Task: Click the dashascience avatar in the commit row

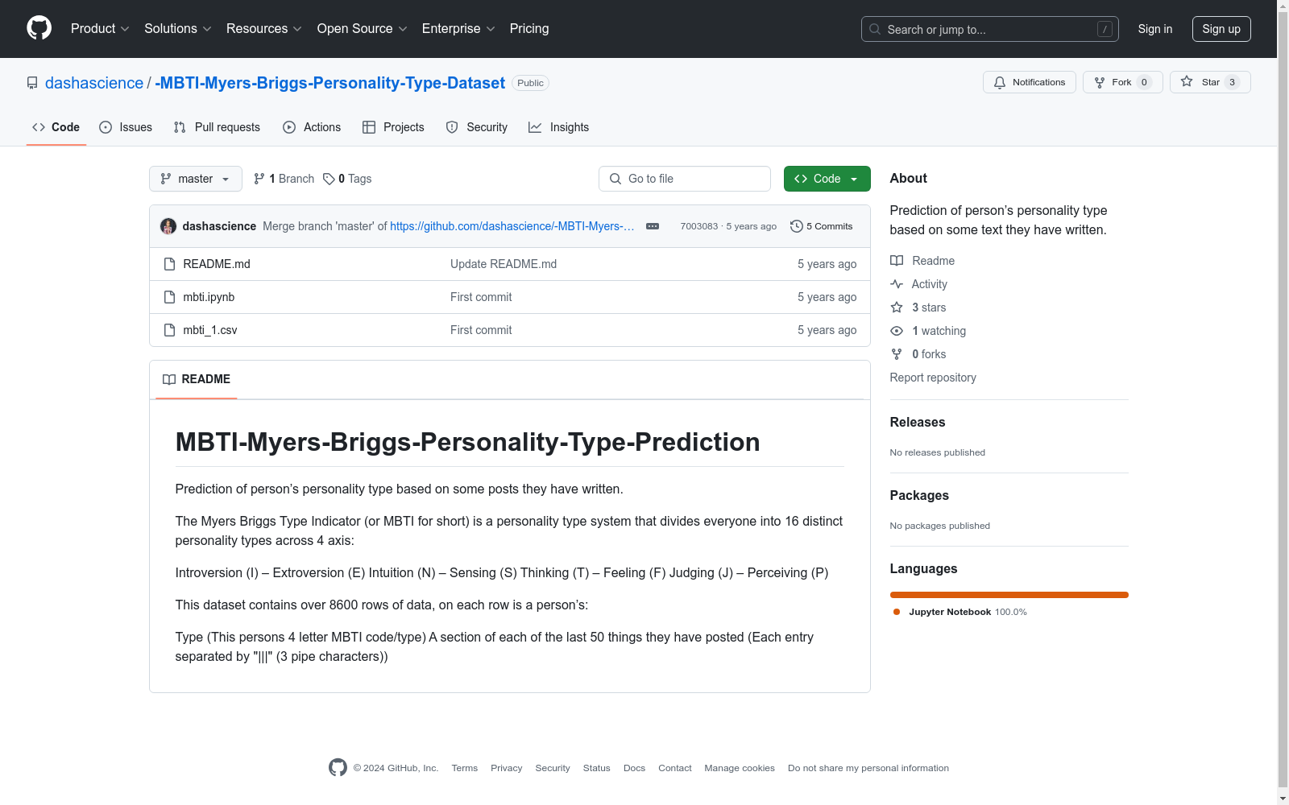Action: pyautogui.click(x=168, y=226)
